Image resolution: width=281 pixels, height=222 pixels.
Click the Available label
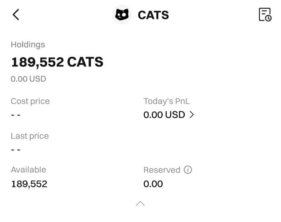[28, 170]
